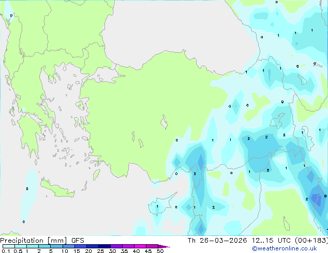Pick the legend swatch between 20 and 25

tap(92, 246)
